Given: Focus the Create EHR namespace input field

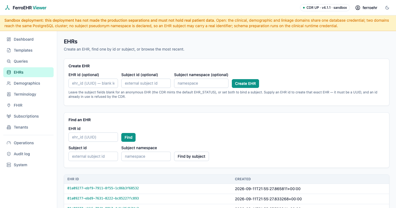Looking at the screenshot, I should tap(201, 83).
